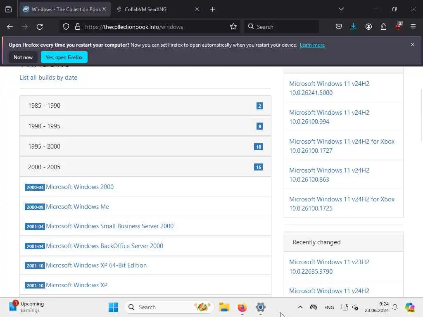Click crossed-out cloud tray icon
The width and height of the screenshot is (423, 317).
click(314, 307)
